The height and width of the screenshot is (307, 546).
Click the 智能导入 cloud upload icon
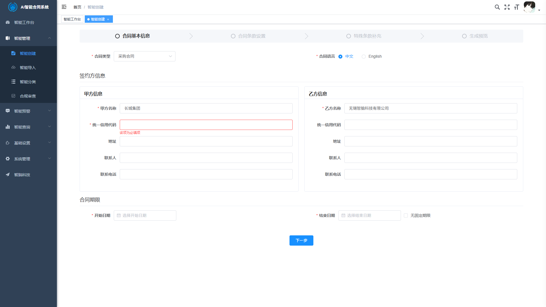pos(13,68)
